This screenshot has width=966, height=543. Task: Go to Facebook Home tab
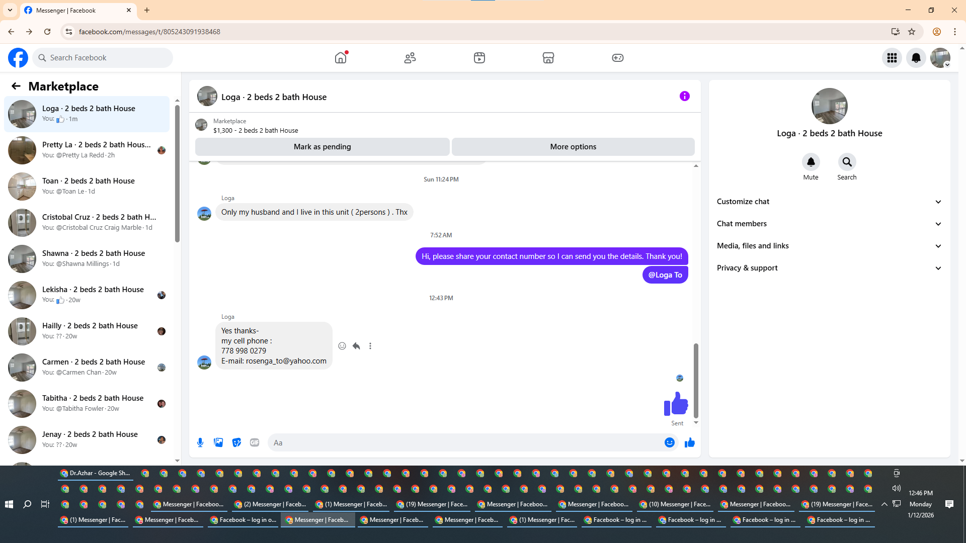[341, 58]
